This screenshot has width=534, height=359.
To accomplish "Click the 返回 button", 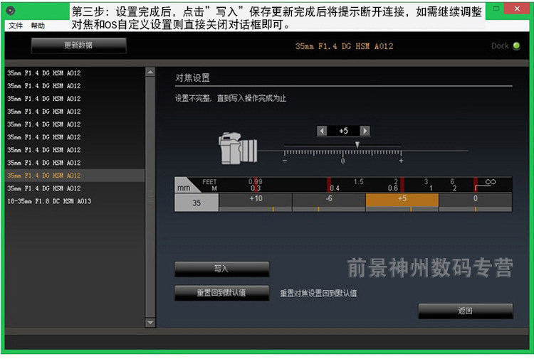I will pos(465,311).
